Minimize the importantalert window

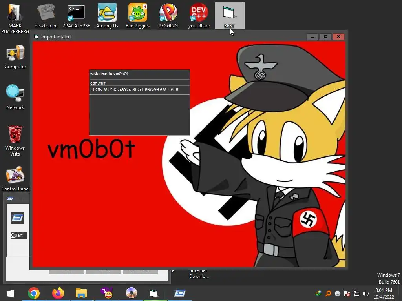point(312,37)
